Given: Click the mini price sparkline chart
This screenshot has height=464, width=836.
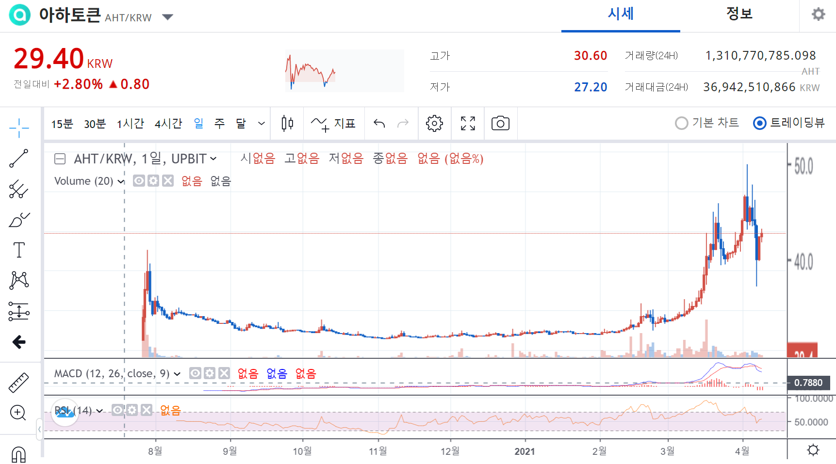Looking at the screenshot, I should [344, 71].
